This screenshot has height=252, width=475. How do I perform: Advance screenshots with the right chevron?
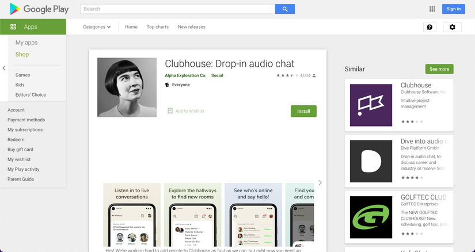pyautogui.click(x=320, y=182)
